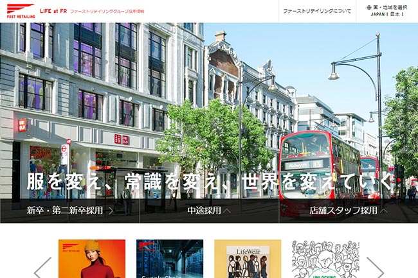Click the globe icon beside 国・地域を選択
418x278 pixels.
tap(369, 8)
